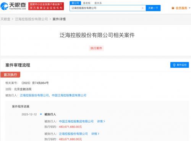Image resolution: width=191 pixels, height=141 pixels.
Task: Open the 会员服务 dropdown arrow
Action: point(189,8)
